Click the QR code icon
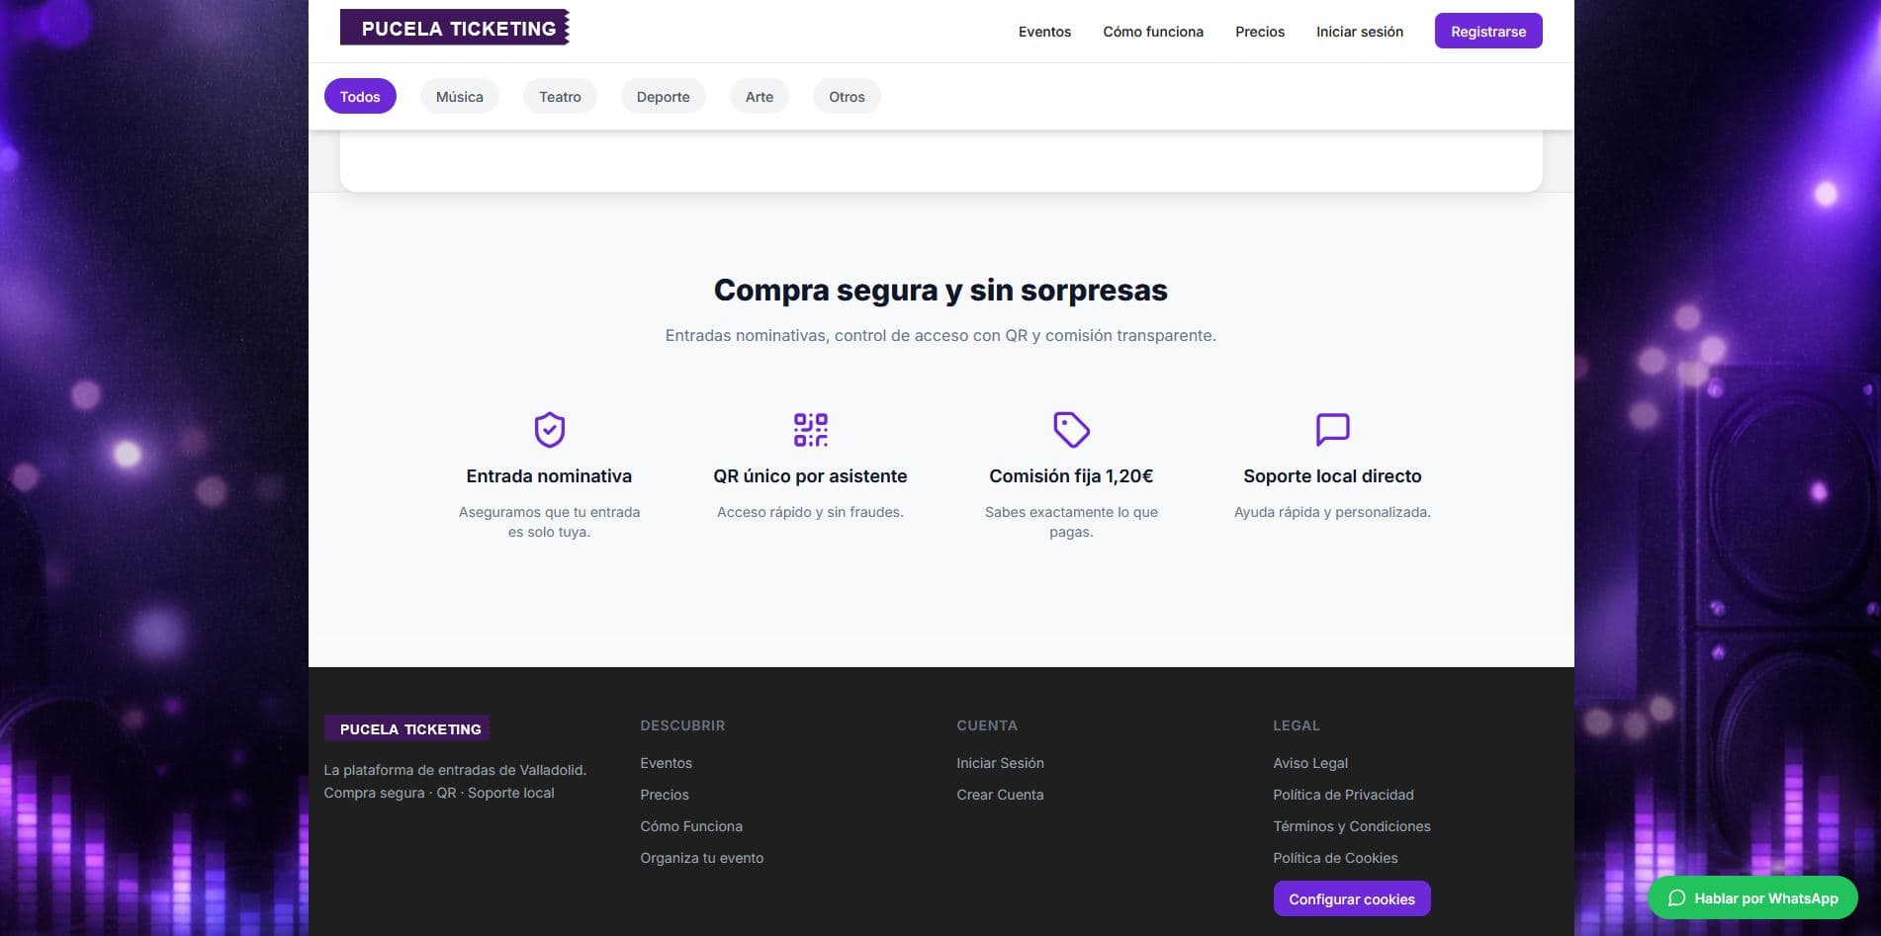1881x936 pixels. [810, 430]
